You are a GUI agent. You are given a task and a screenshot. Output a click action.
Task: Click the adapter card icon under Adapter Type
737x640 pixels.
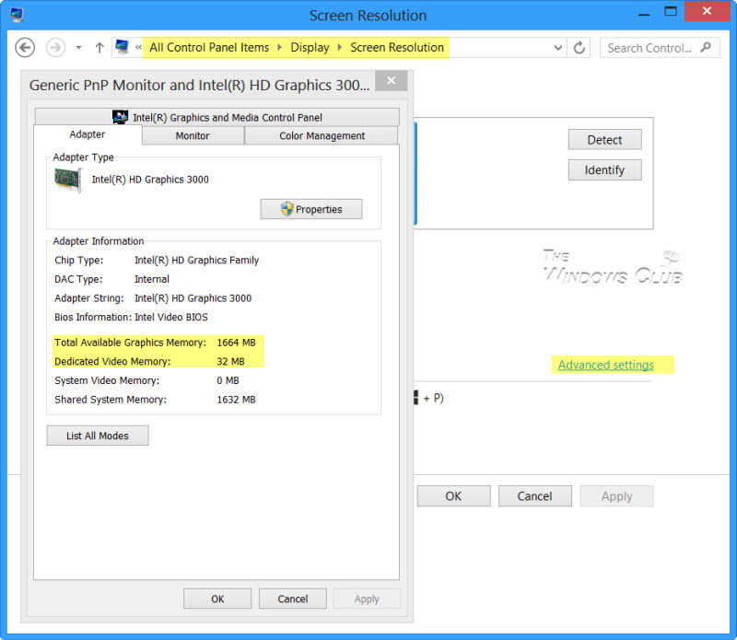coord(64,178)
